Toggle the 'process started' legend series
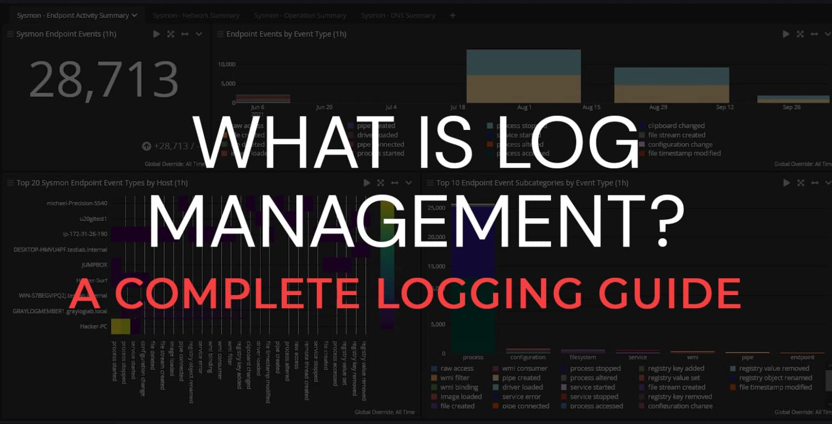 pyautogui.click(x=380, y=153)
